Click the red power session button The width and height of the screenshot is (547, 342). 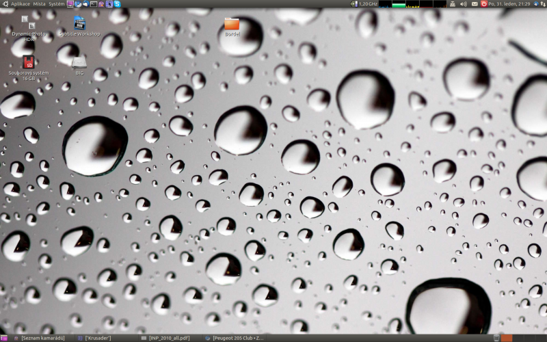[x=485, y=4]
